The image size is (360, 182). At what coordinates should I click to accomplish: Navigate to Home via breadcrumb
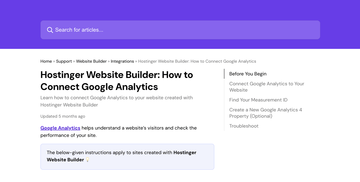pyautogui.click(x=46, y=61)
